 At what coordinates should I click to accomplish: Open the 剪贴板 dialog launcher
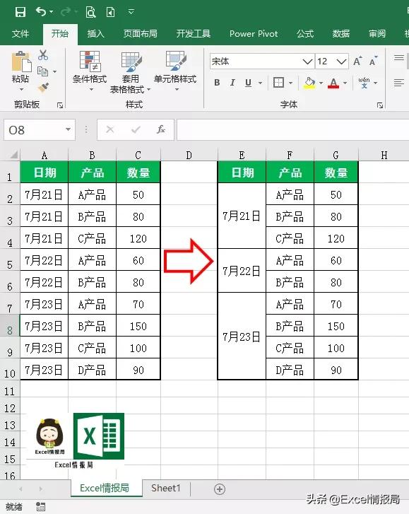click(x=60, y=105)
